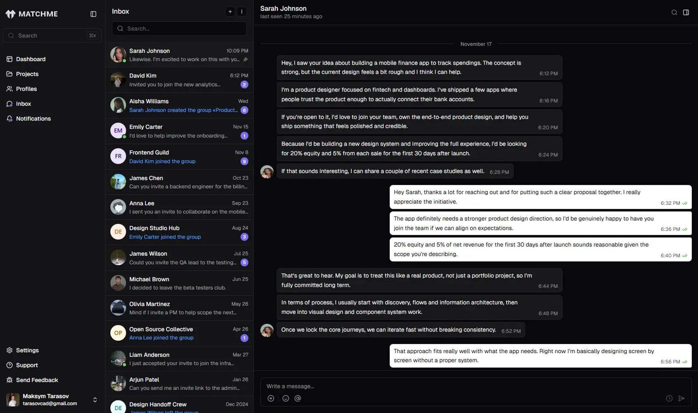Open the Projects section
Screen dimensions: 698x413
pyautogui.click(x=27, y=74)
